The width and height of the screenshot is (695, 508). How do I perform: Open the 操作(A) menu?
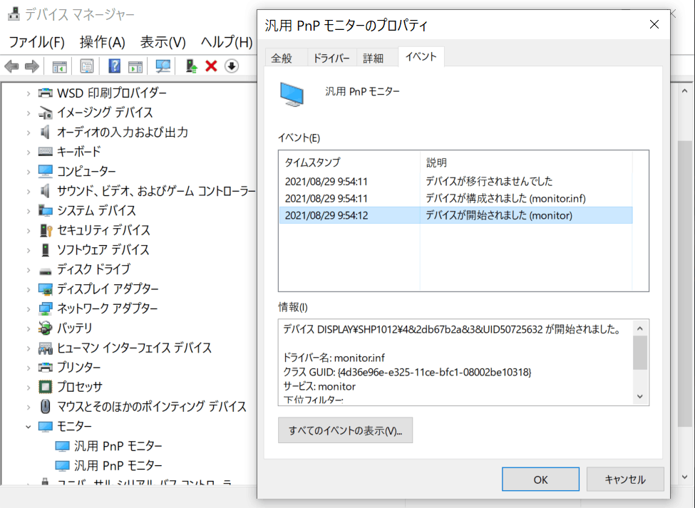click(103, 42)
